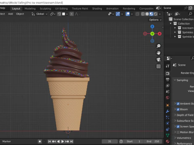Viewport: 194px width, 145px height.
Task: Click the timeline play button
Action: 63,141
